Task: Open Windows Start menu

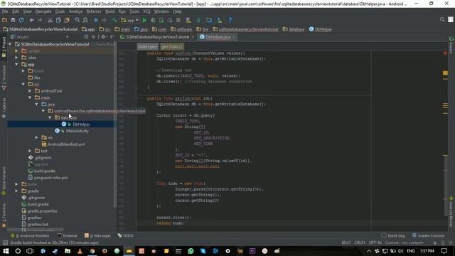Action: point(6,251)
